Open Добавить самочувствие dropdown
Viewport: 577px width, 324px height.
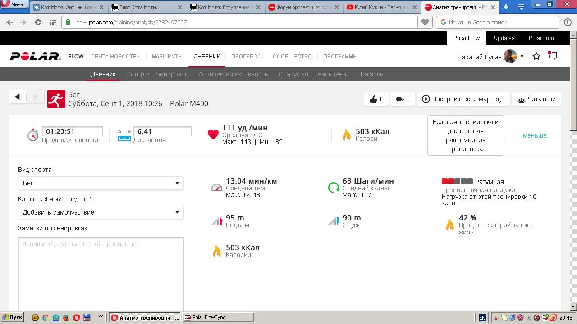coord(101,212)
